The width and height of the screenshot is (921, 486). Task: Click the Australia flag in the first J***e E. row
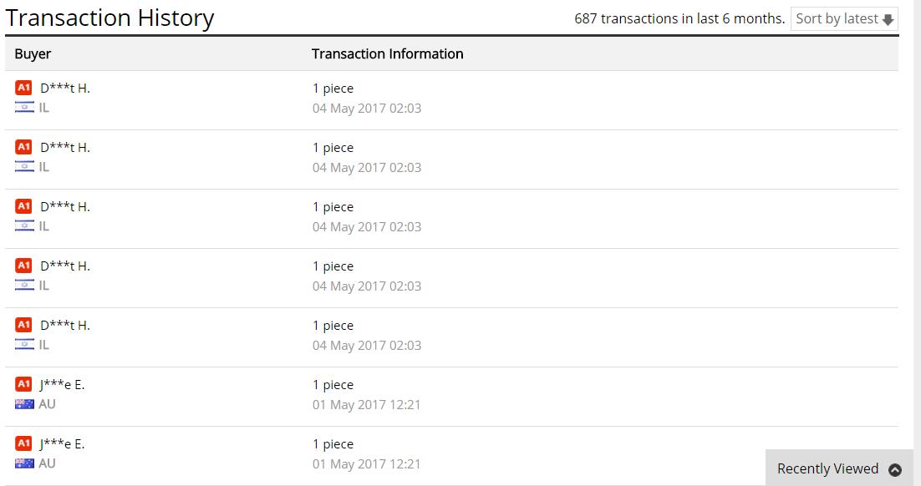coord(25,404)
